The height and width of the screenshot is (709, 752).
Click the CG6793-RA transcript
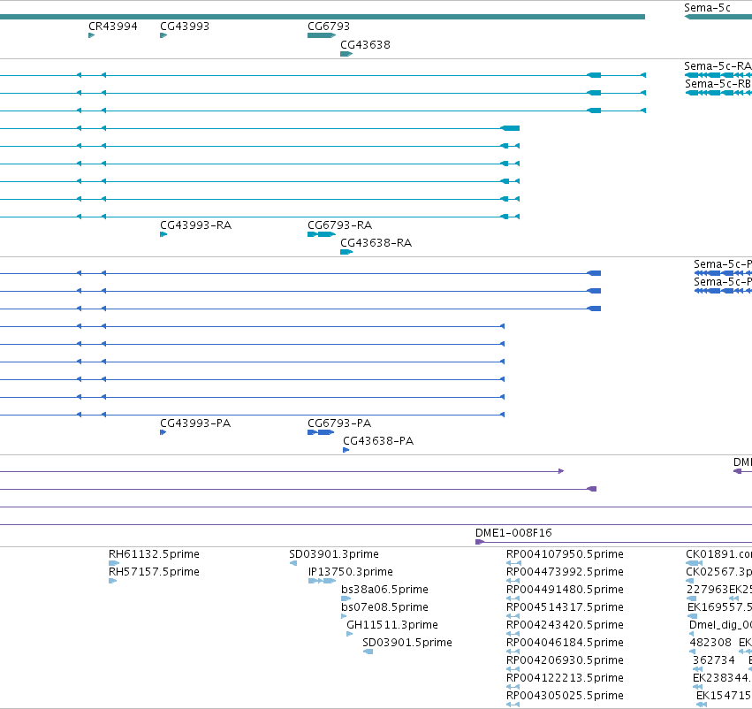pyautogui.click(x=322, y=234)
